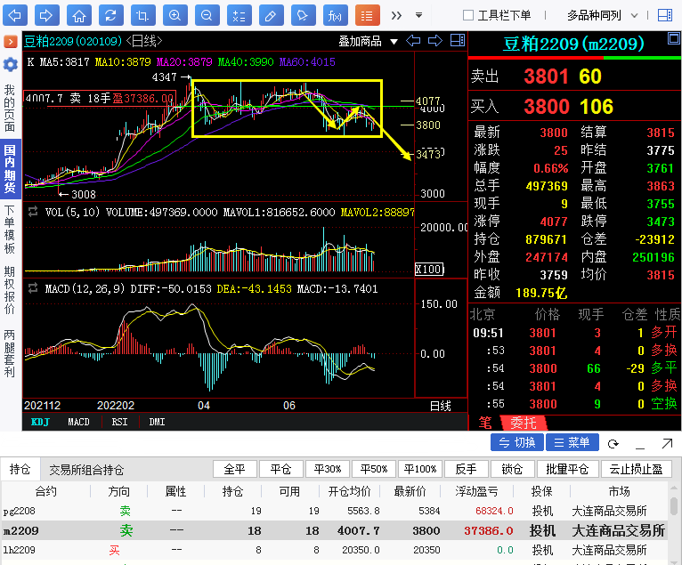Click the 全平 close-all button
682x565 pixels.
234,469
